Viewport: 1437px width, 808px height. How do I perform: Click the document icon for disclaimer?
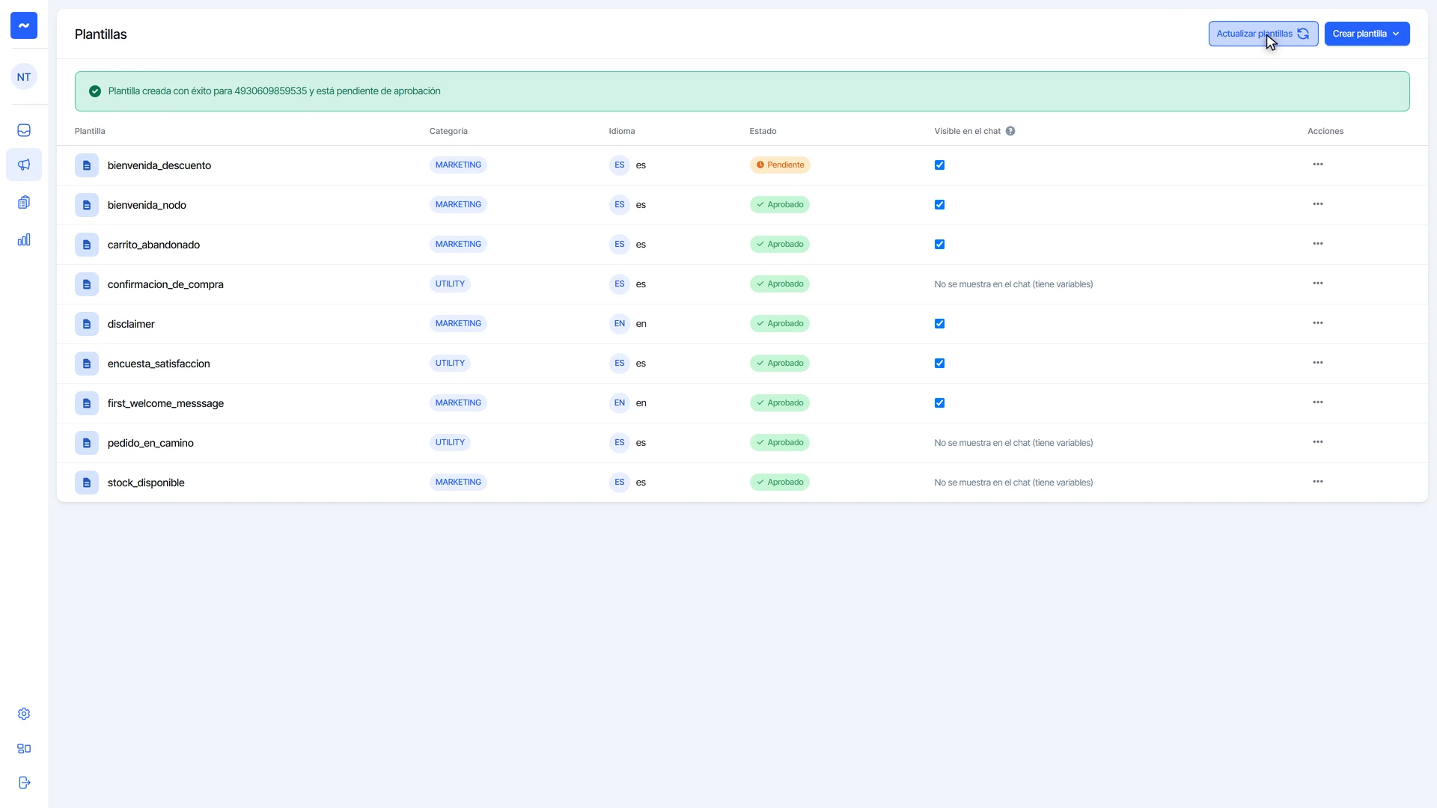click(87, 324)
